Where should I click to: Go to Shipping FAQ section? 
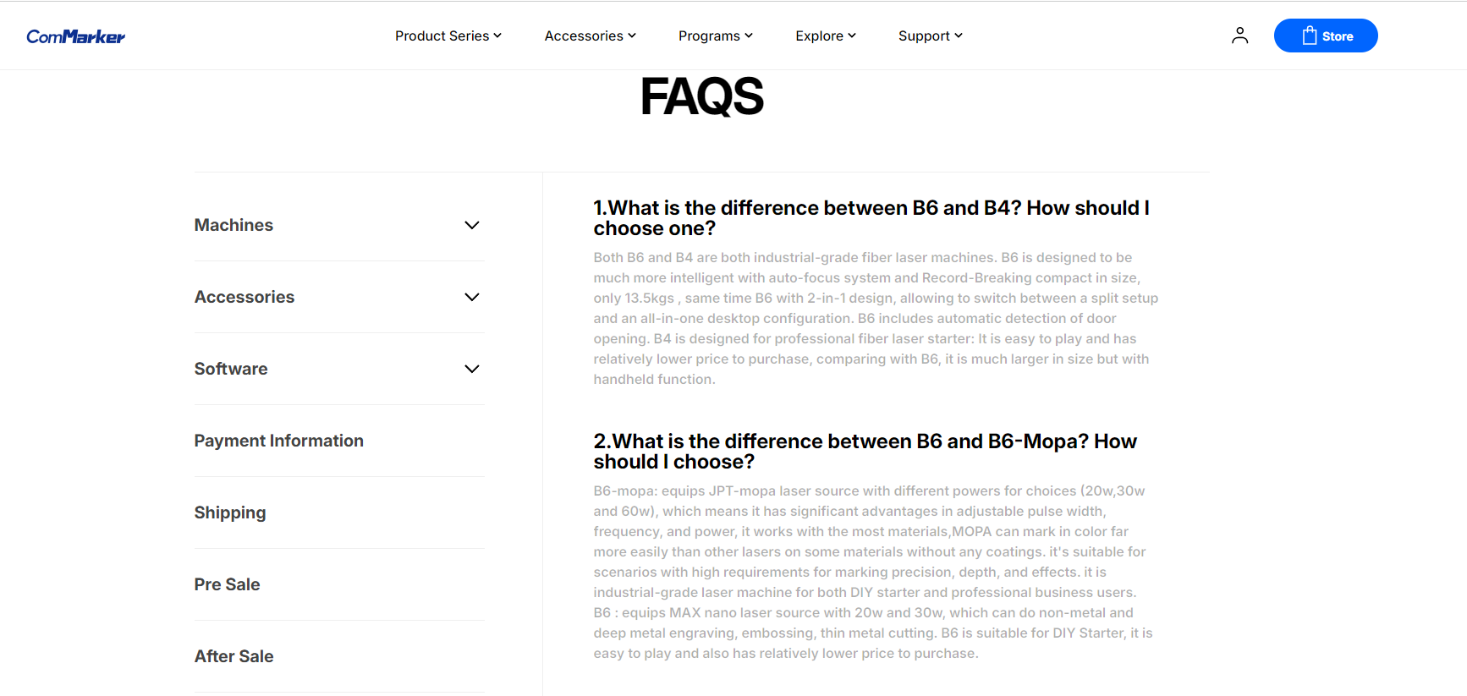click(230, 512)
